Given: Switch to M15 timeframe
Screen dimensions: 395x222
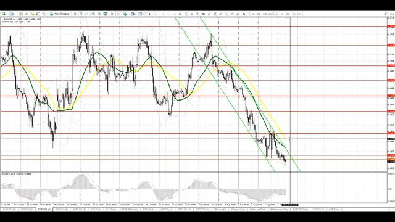Looking at the screenshot, I should click(265, 14).
